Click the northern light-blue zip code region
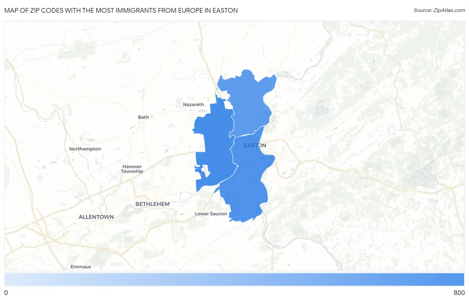This screenshot has width=469, height=300. pos(250,103)
